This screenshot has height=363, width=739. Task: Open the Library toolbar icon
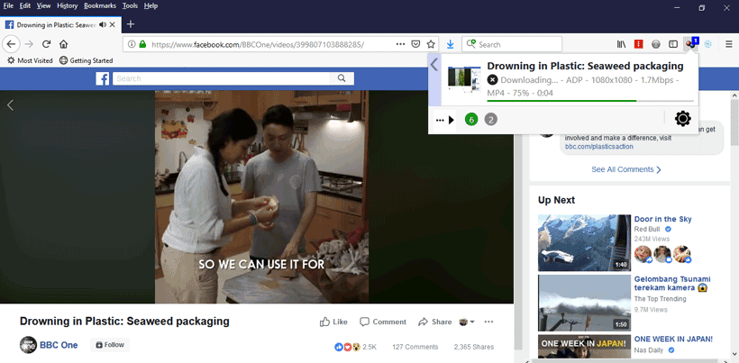(x=621, y=44)
